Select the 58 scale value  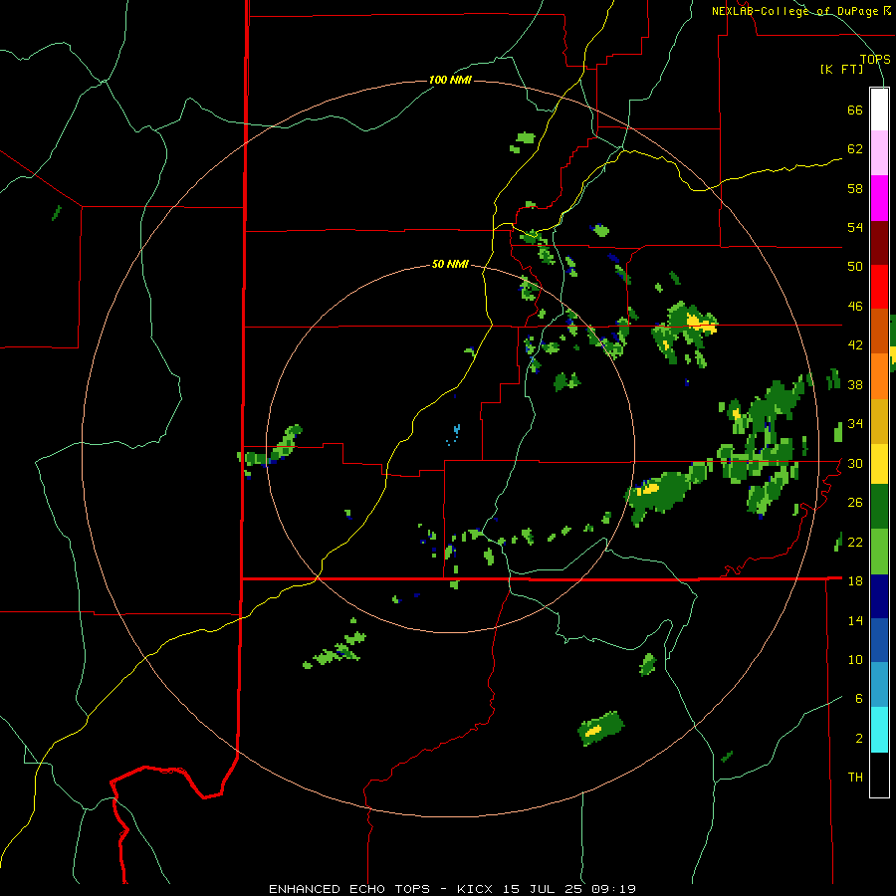[x=855, y=188]
